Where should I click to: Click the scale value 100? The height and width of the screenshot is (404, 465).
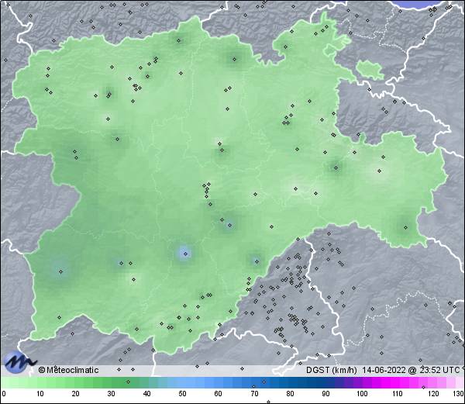click(x=362, y=394)
